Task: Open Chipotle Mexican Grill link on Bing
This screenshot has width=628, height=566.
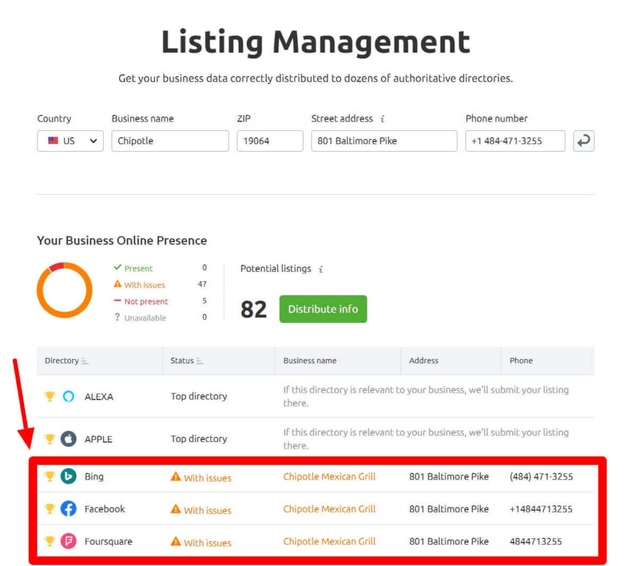Action: 329,476
